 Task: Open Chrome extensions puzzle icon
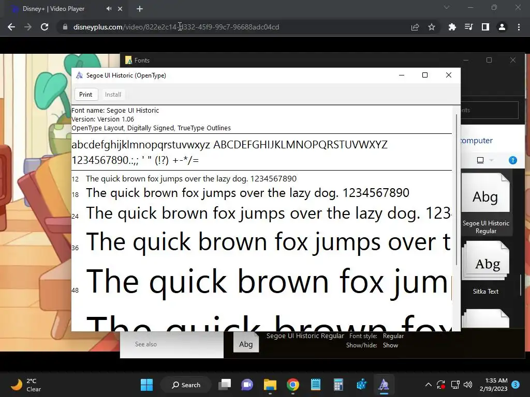pyautogui.click(x=452, y=27)
